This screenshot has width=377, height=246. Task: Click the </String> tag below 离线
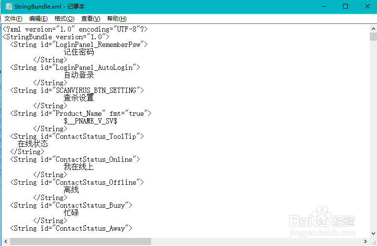pyautogui.click(x=50, y=198)
